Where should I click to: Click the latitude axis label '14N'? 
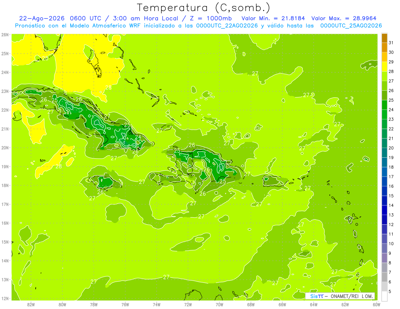[x=5, y=261]
